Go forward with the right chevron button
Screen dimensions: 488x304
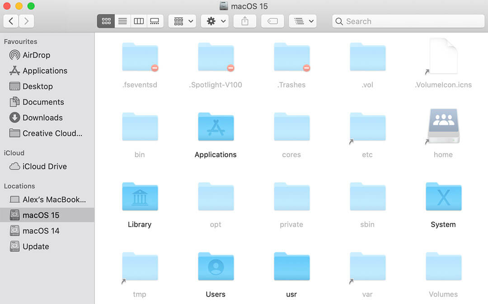27,21
